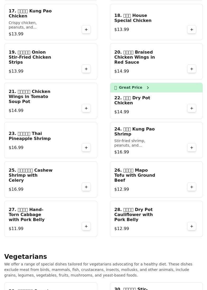Add Hand-Torn Cabbage with Pork Belly
Viewport: 207px width, 290px height.
[x=86, y=226]
